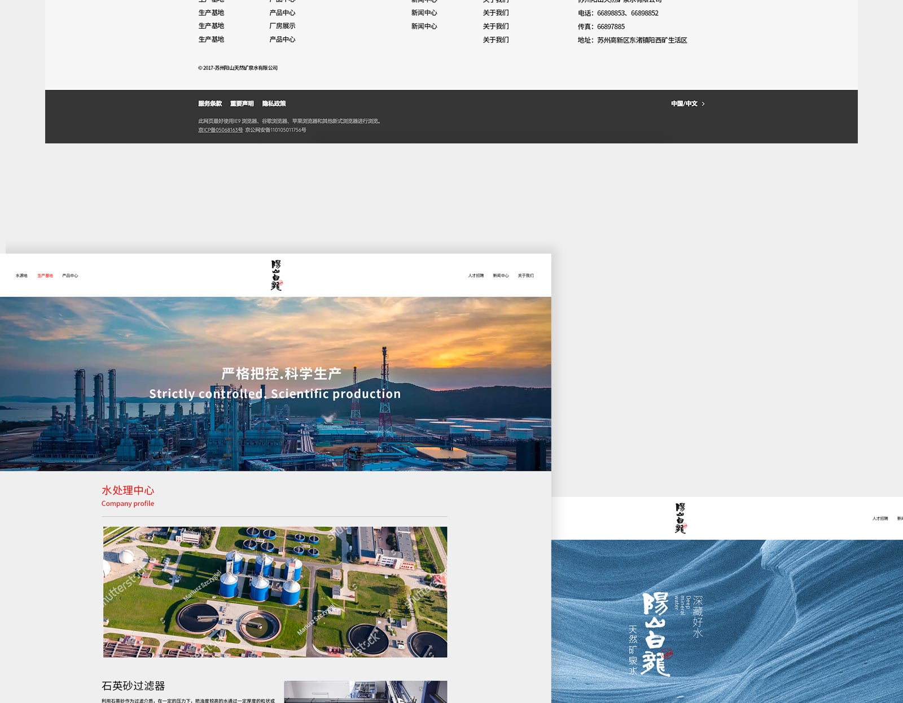Open 产品中心 in the top navigation
The height and width of the screenshot is (703, 903).
point(70,276)
